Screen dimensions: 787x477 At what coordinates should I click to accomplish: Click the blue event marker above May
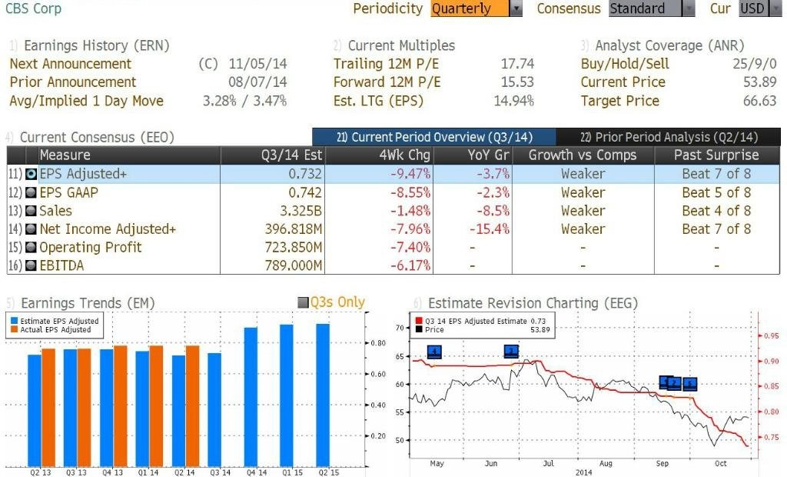coord(434,352)
